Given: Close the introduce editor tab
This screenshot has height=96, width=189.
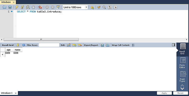Looking at the screenshot, I should [14, 2].
